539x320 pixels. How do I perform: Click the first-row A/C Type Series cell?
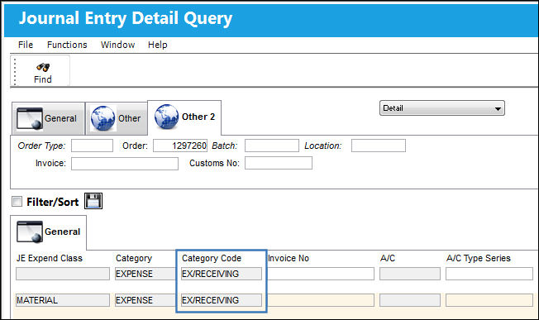tap(489, 274)
